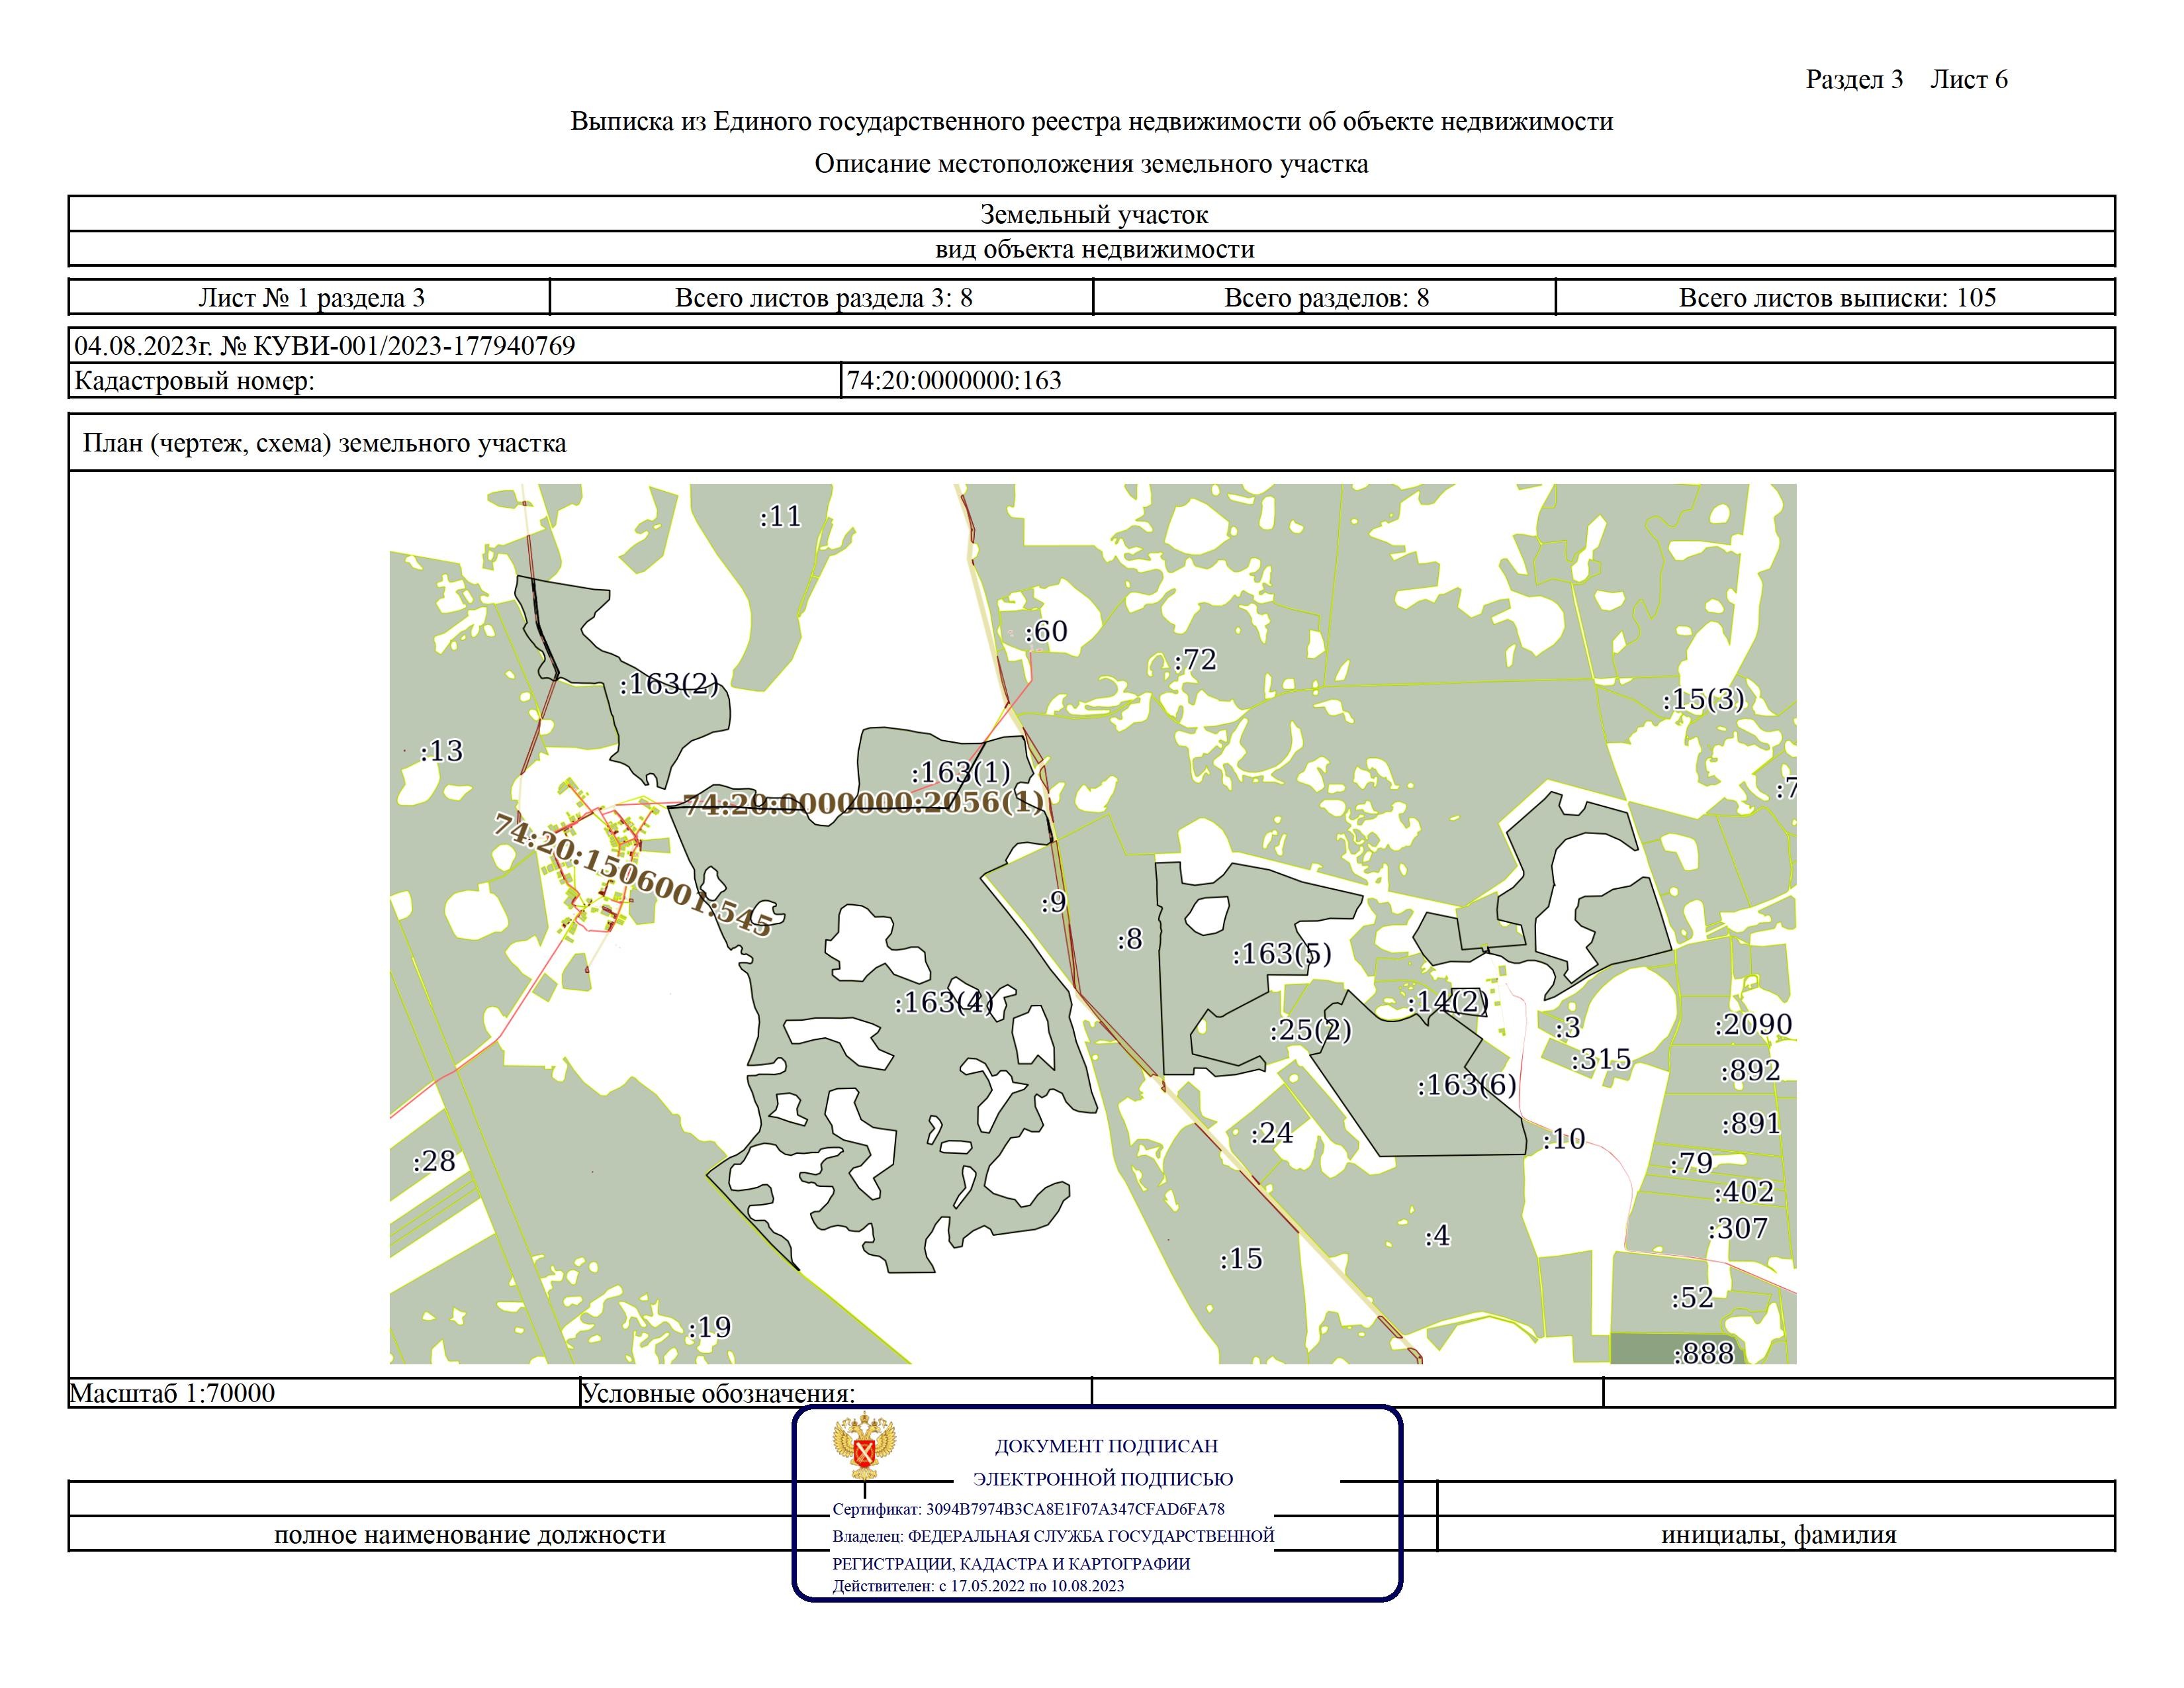Image resolution: width=2184 pixels, height=1688 pixels.
Task: Click parcel label :13 on the map
Action: pos(442,751)
